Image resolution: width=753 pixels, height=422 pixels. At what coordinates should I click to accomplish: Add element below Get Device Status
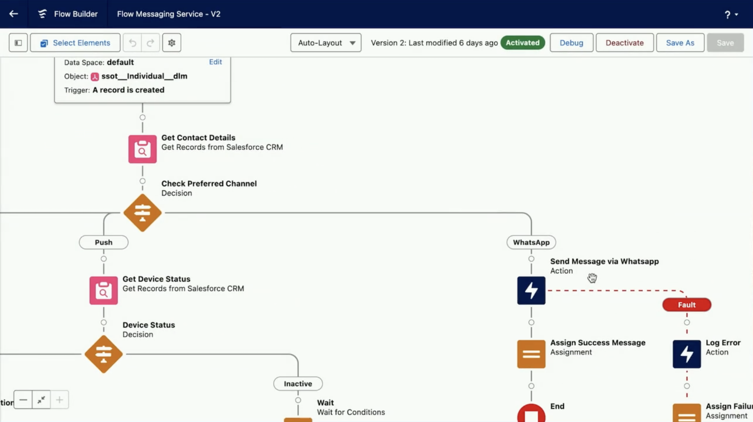click(x=104, y=322)
